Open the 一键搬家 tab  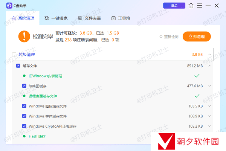(56, 18)
